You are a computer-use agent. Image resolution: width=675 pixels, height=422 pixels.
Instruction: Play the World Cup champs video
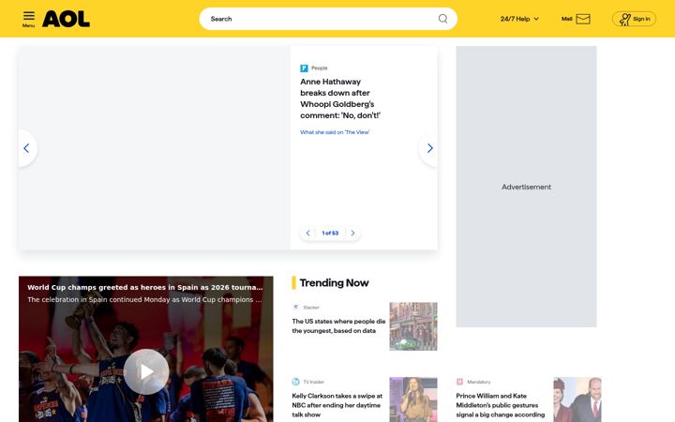(146, 371)
